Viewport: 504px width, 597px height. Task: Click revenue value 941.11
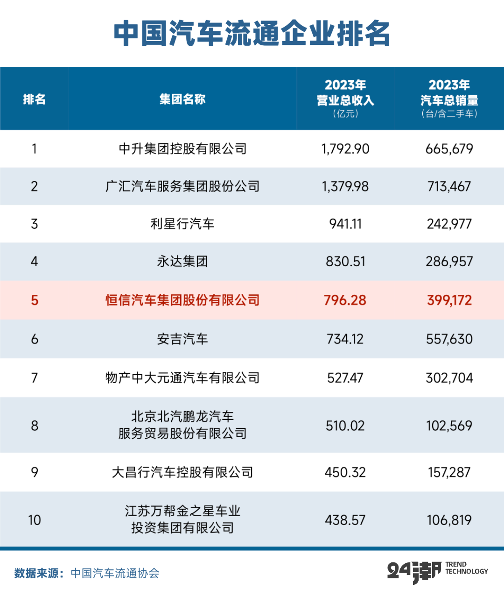click(x=345, y=224)
